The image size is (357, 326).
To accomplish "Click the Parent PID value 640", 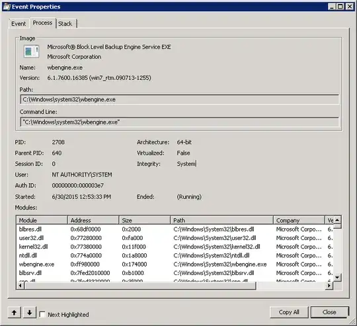I will (x=57, y=153).
